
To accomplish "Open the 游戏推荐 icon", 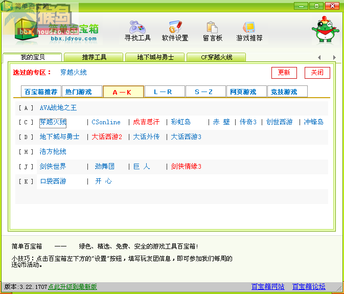I will (x=249, y=27).
